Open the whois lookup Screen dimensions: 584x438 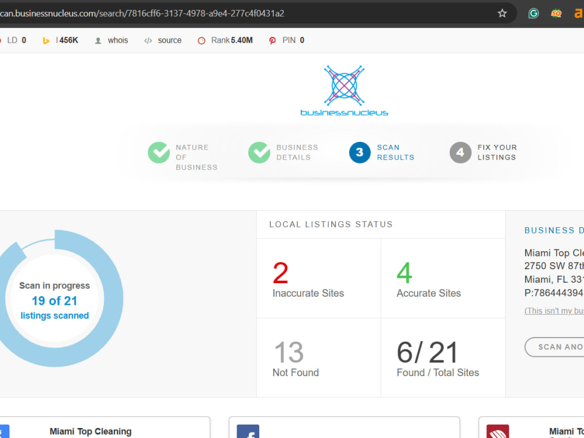(112, 40)
